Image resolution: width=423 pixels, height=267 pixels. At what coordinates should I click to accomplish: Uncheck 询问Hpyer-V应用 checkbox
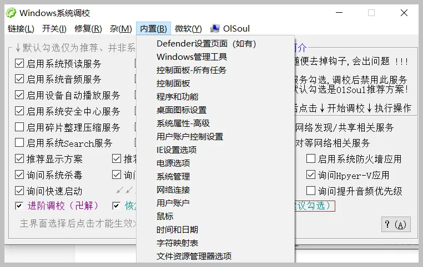click(311, 174)
